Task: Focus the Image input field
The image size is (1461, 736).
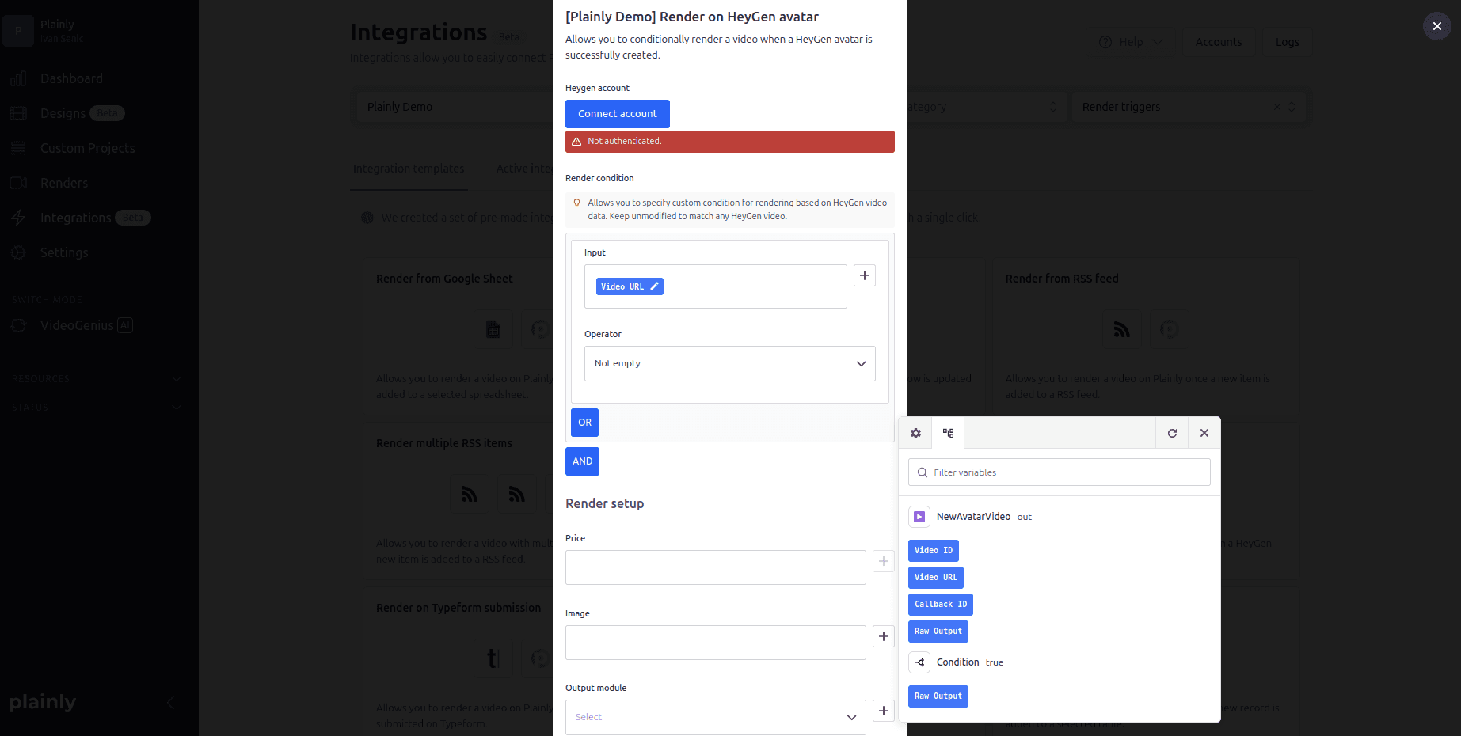Action: [715, 643]
